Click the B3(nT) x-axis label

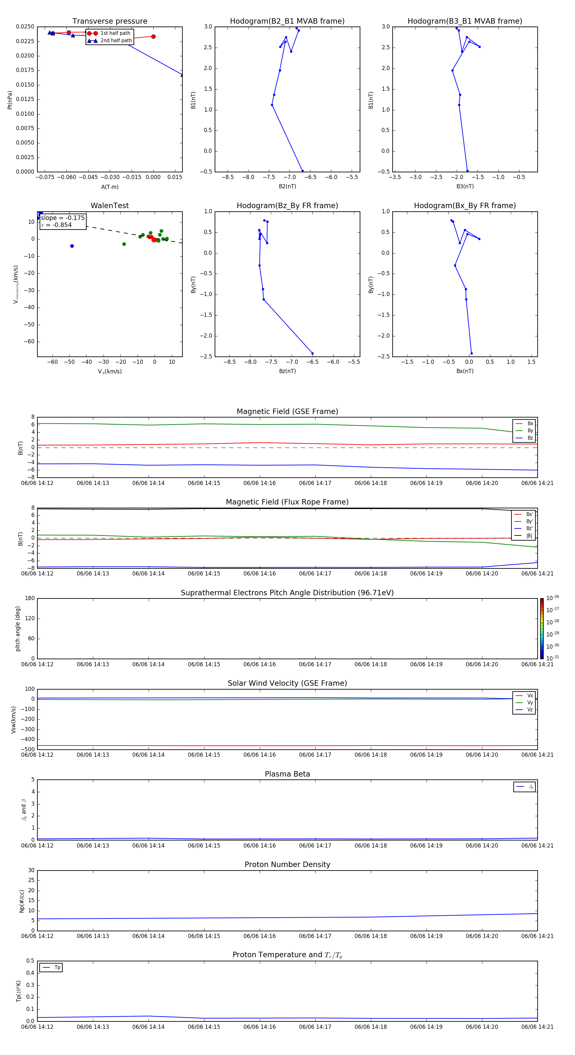point(465,186)
